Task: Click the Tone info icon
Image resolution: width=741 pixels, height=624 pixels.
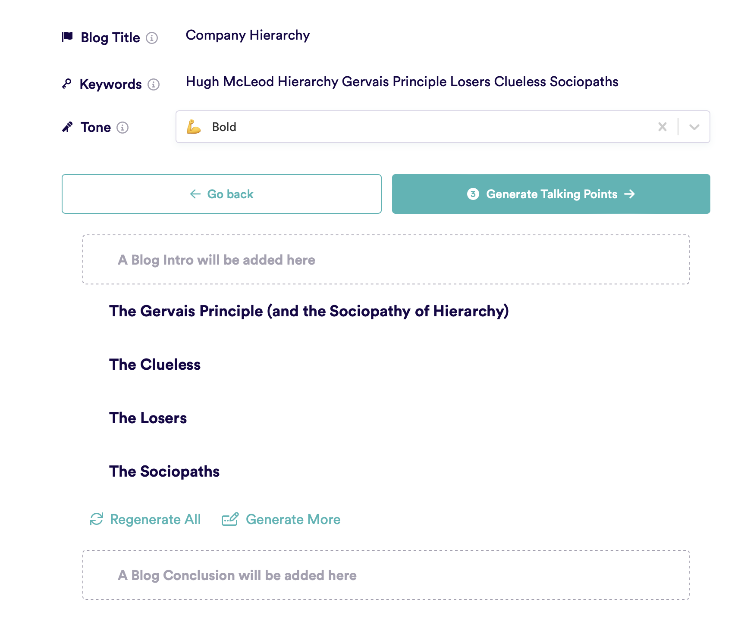Action: pyautogui.click(x=122, y=128)
